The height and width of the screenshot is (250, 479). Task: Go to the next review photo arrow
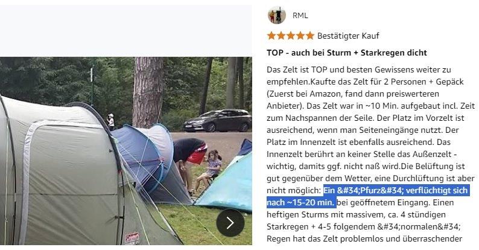pos(230,223)
